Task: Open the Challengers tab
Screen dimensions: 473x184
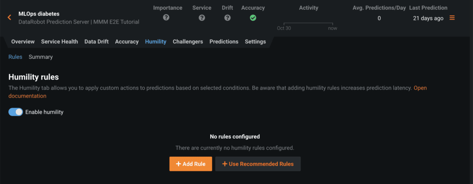Action: [188, 42]
